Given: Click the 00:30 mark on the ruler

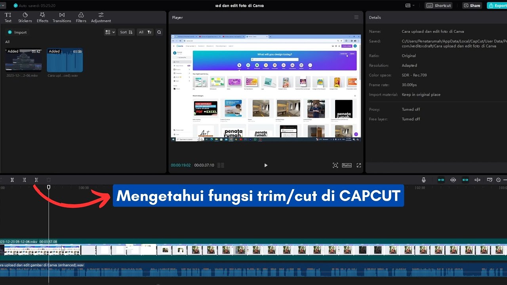Looking at the screenshot, I should [x=84, y=188].
